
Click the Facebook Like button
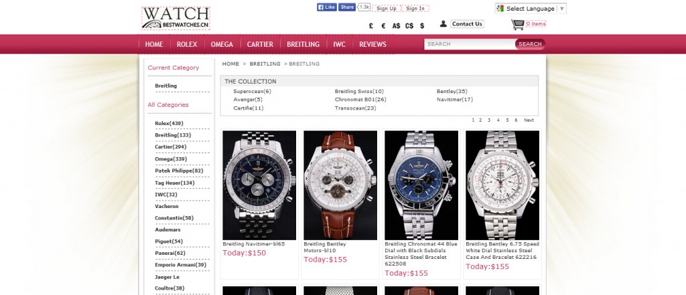click(327, 7)
